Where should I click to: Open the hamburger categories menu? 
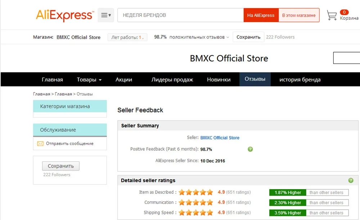pos(106,15)
